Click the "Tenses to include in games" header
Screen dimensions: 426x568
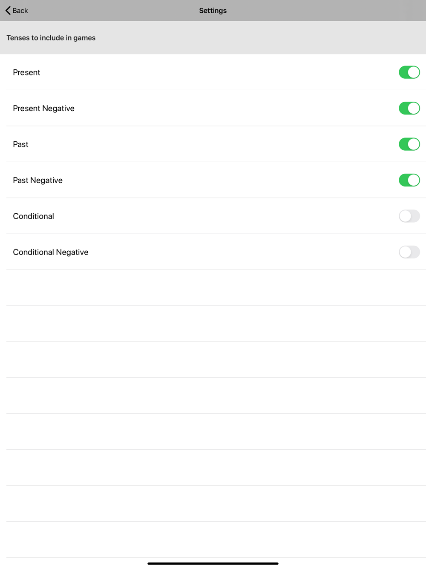pos(51,38)
